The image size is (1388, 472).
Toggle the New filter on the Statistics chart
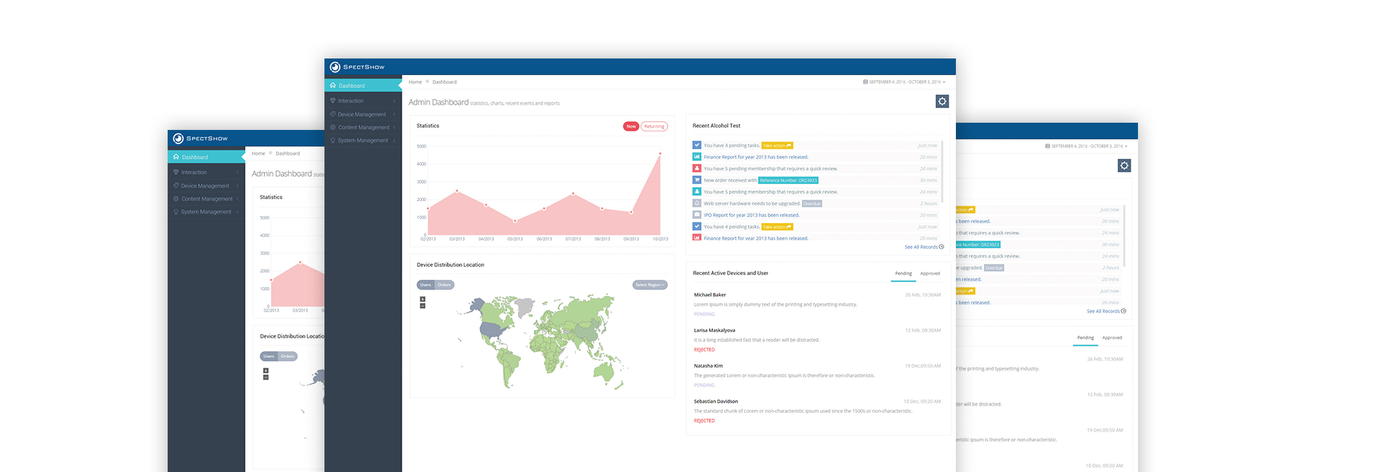click(x=631, y=126)
